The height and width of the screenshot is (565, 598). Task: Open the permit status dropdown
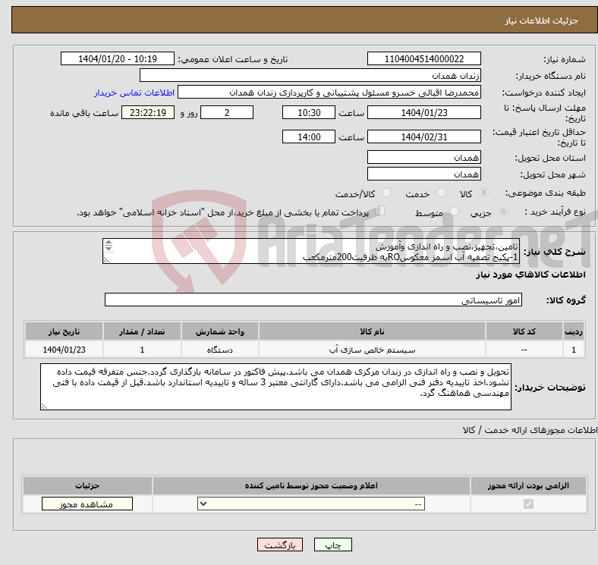[x=311, y=504]
